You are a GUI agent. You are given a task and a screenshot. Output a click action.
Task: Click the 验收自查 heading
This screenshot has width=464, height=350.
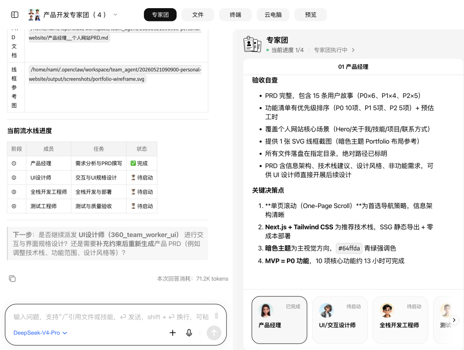pos(265,80)
